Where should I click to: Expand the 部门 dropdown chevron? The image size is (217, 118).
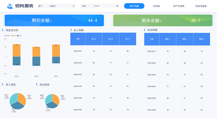click(73, 6)
